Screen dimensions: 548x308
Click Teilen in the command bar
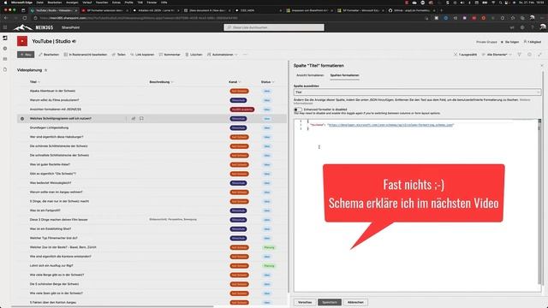119,55
